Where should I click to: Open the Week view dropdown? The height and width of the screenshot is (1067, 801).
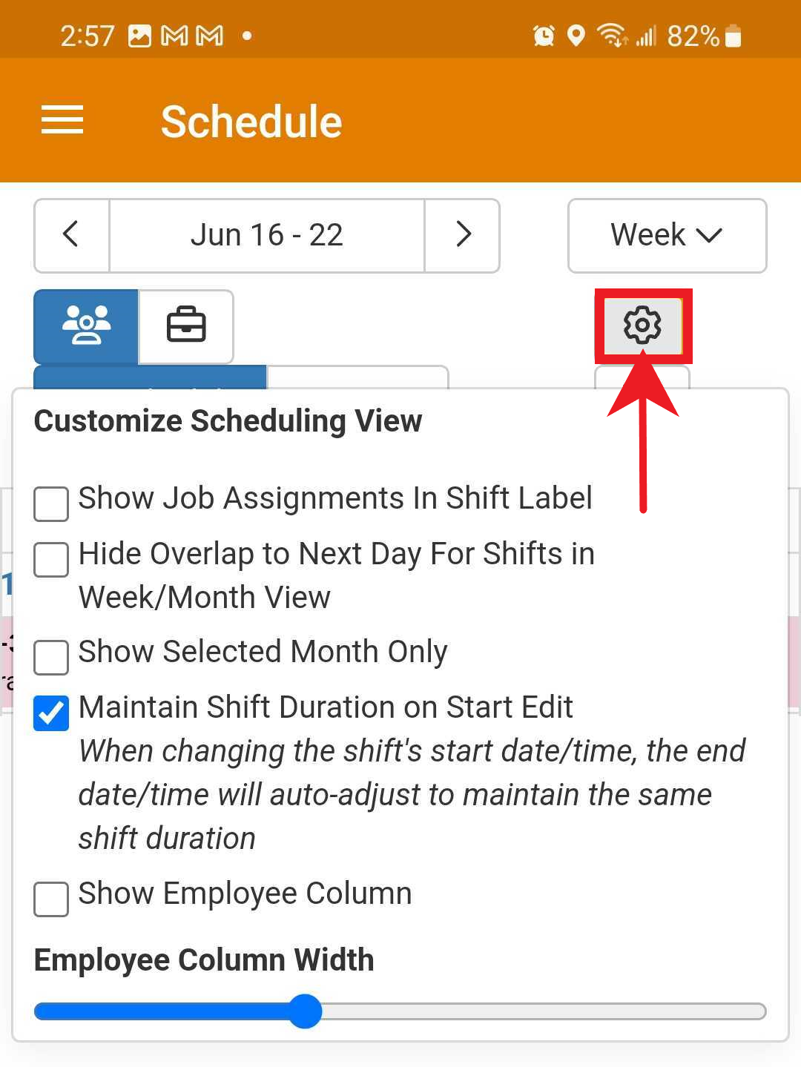click(x=666, y=235)
